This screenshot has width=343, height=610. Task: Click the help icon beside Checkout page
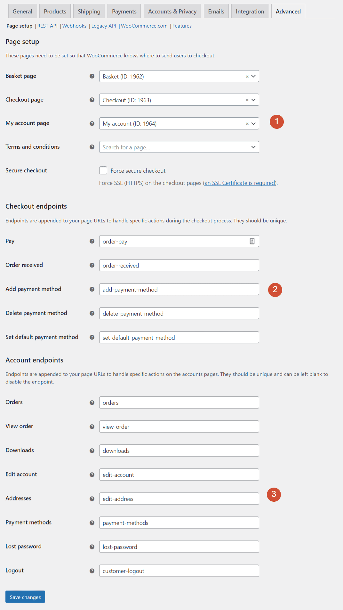click(x=92, y=100)
